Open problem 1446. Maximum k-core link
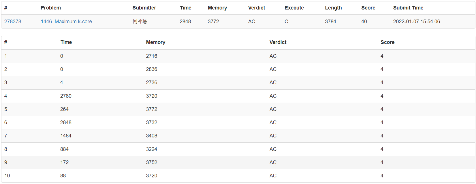476x184 pixels. coord(66,22)
